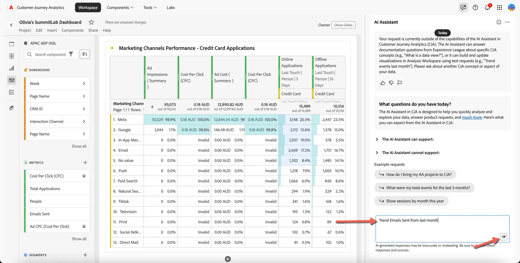The height and width of the screenshot is (263, 520).
Task: Open AI Assistant info icon
Action: pos(499,22)
